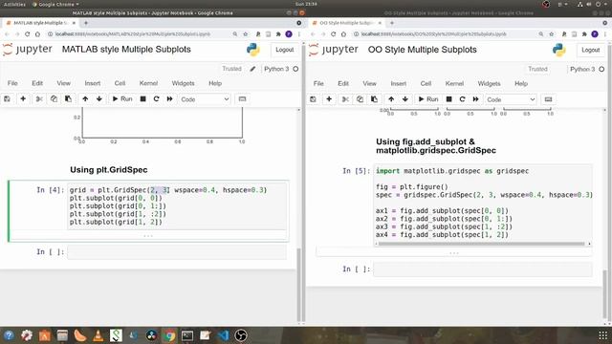
Task: Open the Kernel menu in the MATLAB style notebook
Action: (148, 83)
